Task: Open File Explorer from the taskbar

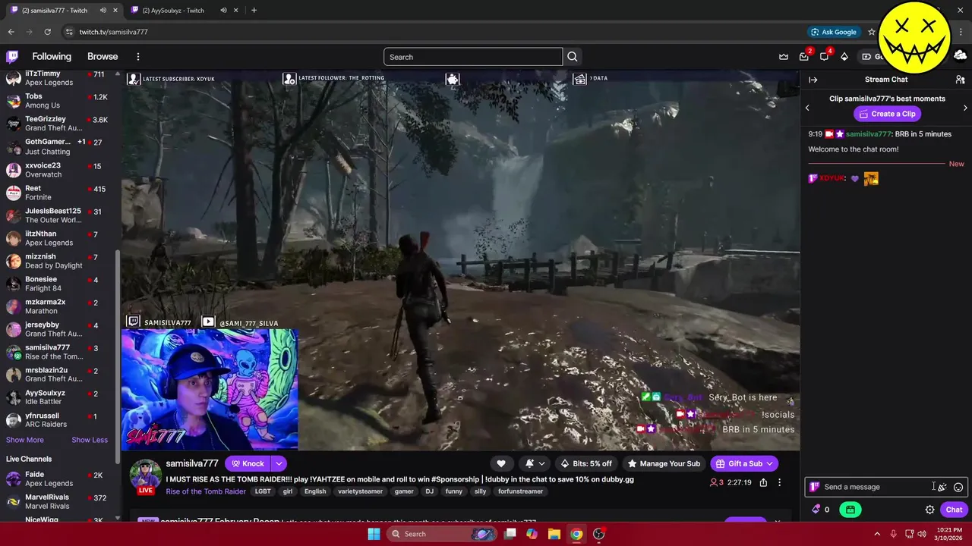Action: (554, 534)
